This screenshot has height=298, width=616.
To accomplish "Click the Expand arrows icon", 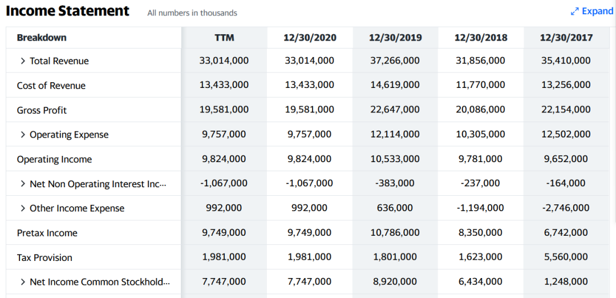I will (x=575, y=11).
